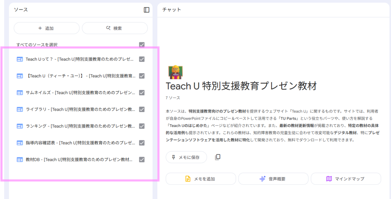Click the teacher emoji notebook icon
The height and width of the screenshot is (199, 391).
(x=176, y=72)
